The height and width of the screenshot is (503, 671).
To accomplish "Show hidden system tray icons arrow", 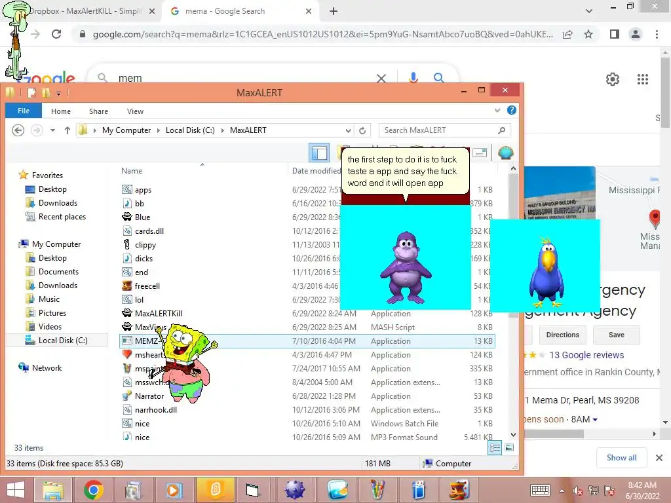I will click(562, 491).
